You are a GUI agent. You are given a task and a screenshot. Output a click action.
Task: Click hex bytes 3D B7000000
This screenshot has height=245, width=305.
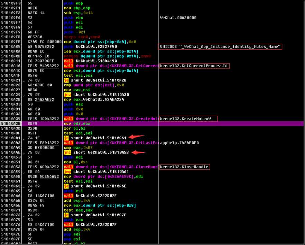click(41, 148)
